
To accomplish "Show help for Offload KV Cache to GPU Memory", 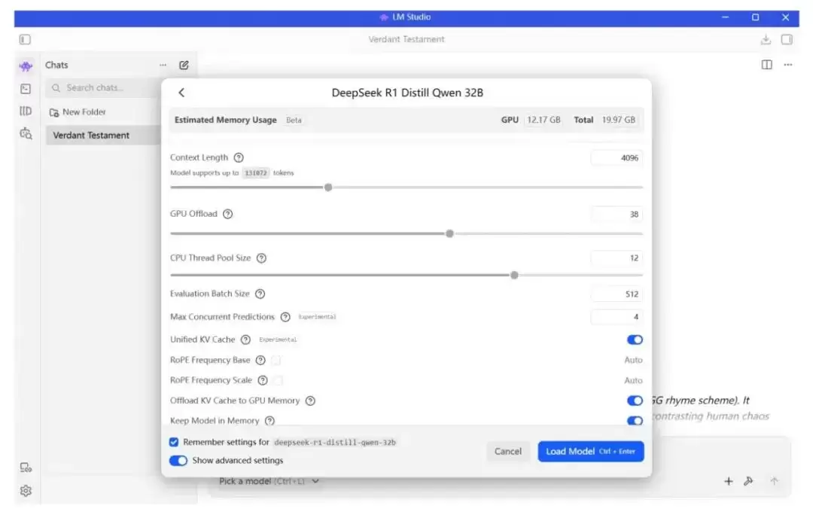I will [310, 401].
